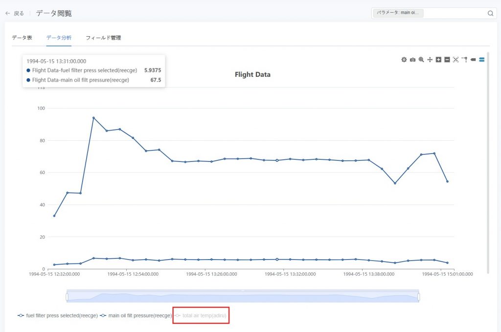
Task: Toggle spike lines icon in chart toolbar
Action: 464,60
